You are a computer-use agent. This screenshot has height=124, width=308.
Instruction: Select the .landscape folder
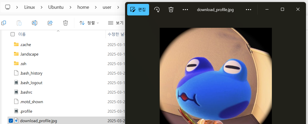(29, 54)
